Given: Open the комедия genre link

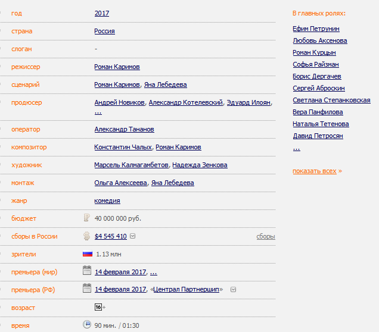Looking at the screenshot, I should (107, 201).
